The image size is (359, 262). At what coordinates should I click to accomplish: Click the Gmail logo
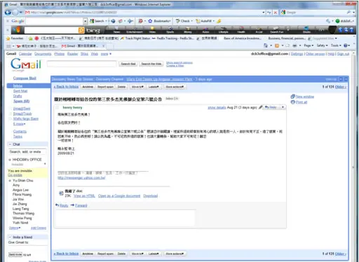pyautogui.click(x=26, y=64)
